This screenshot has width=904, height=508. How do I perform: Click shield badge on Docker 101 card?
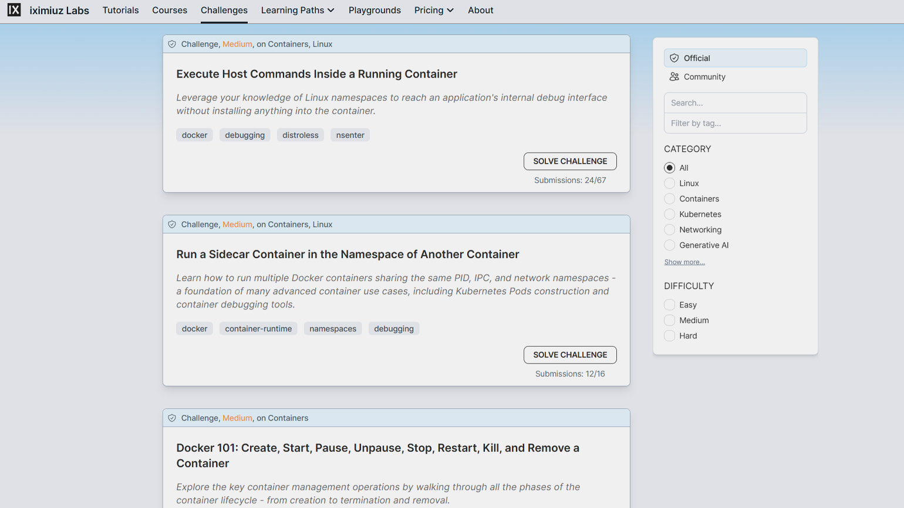point(172,418)
